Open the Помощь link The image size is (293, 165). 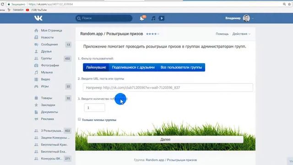(222, 34)
